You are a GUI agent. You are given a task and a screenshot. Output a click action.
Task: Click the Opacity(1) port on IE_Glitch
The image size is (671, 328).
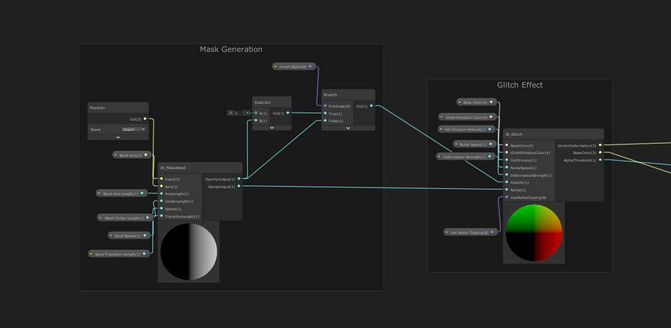pyautogui.click(x=507, y=182)
